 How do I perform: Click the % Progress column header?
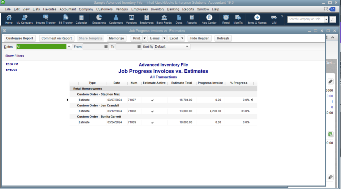point(239,83)
